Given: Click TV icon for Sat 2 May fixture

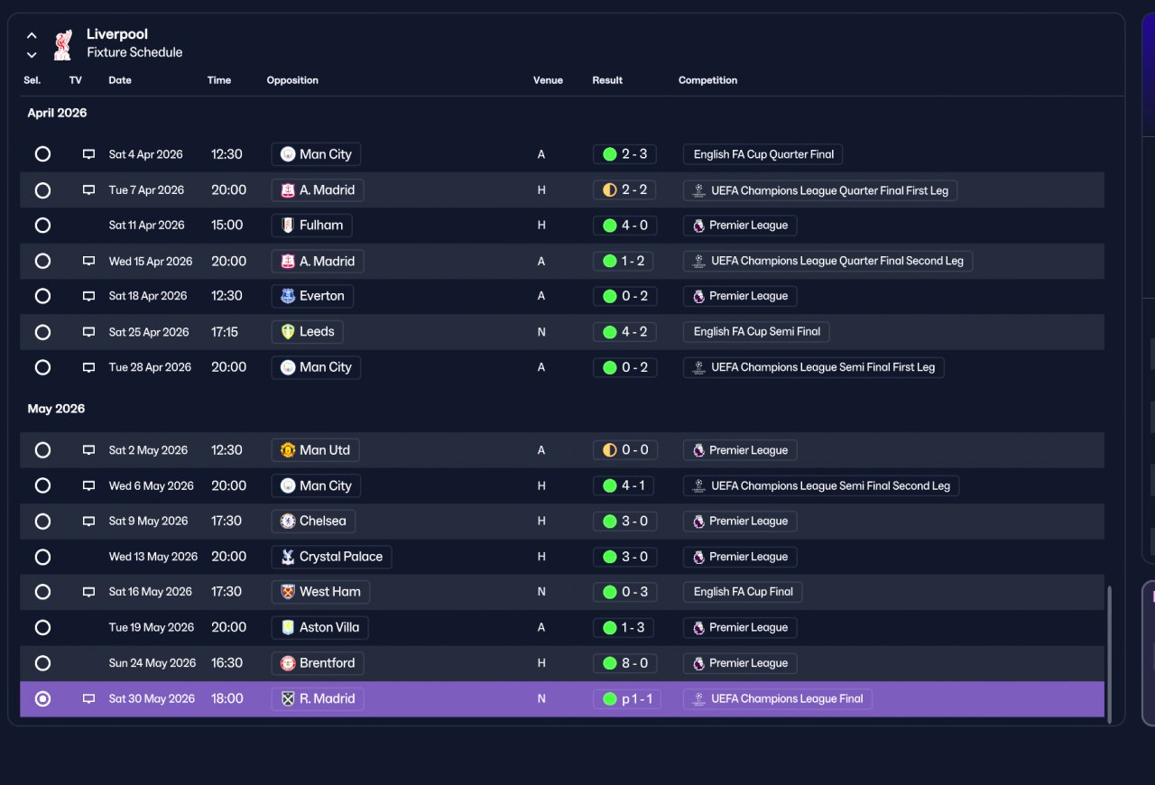Looking at the screenshot, I should click(x=88, y=450).
